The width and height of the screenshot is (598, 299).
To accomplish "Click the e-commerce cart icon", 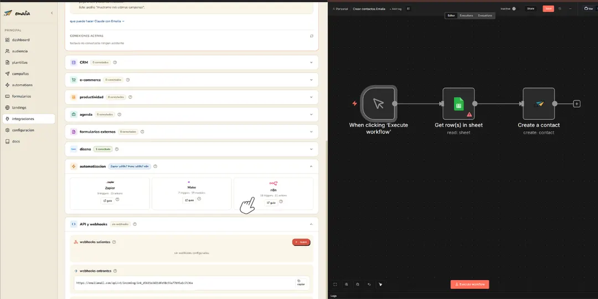I will pos(74,80).
